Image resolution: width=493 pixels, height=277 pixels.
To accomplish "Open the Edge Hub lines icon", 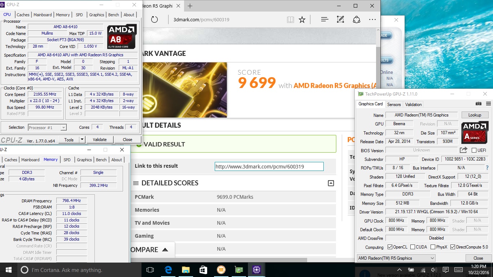I will coord(324,19).
